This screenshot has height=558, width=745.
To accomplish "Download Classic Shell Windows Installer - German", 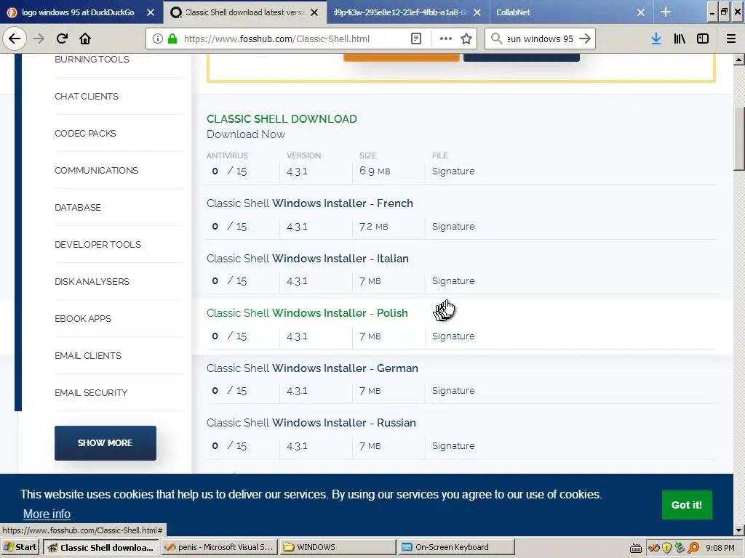I will point(312,368).
